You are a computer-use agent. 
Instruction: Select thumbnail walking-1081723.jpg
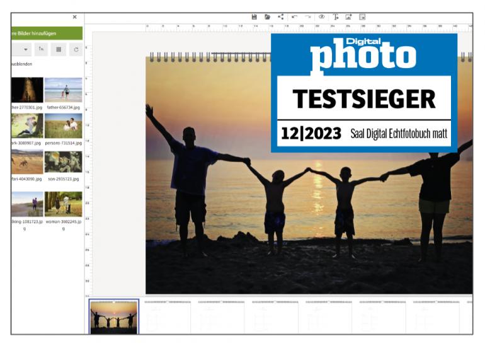27,204
